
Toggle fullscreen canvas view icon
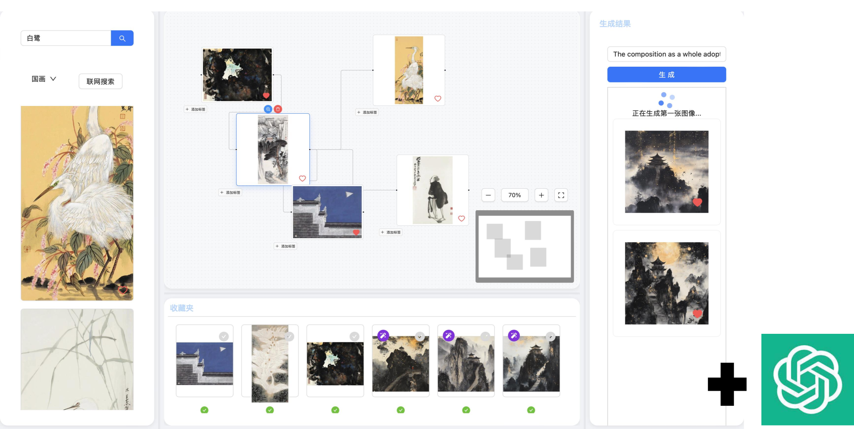point(561,195)
